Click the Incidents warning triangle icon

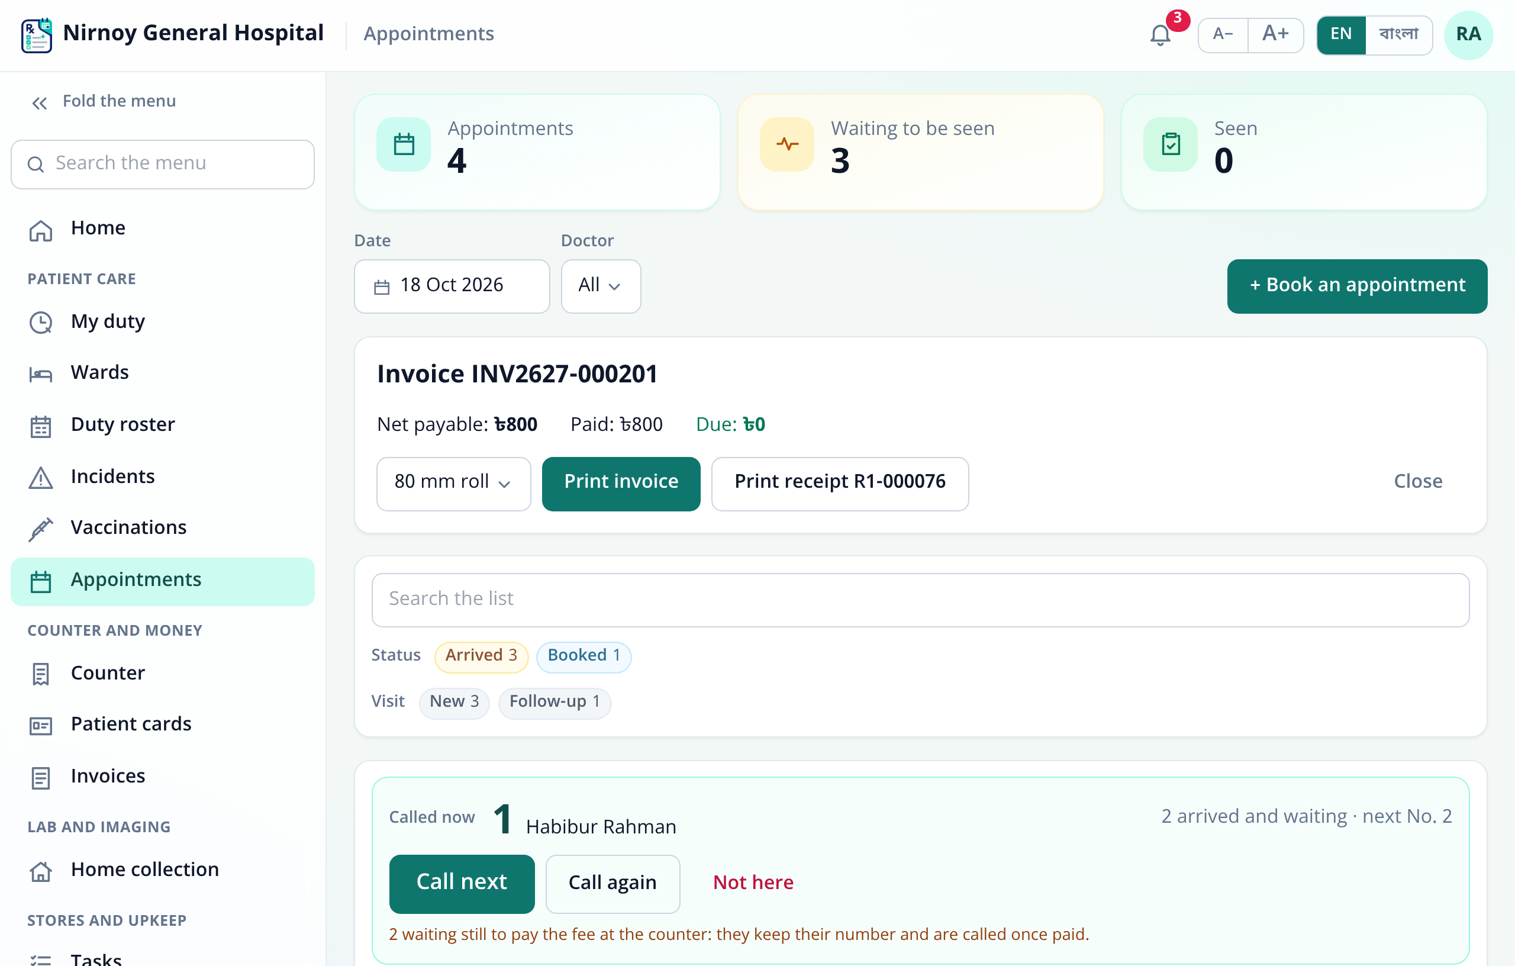41,478
